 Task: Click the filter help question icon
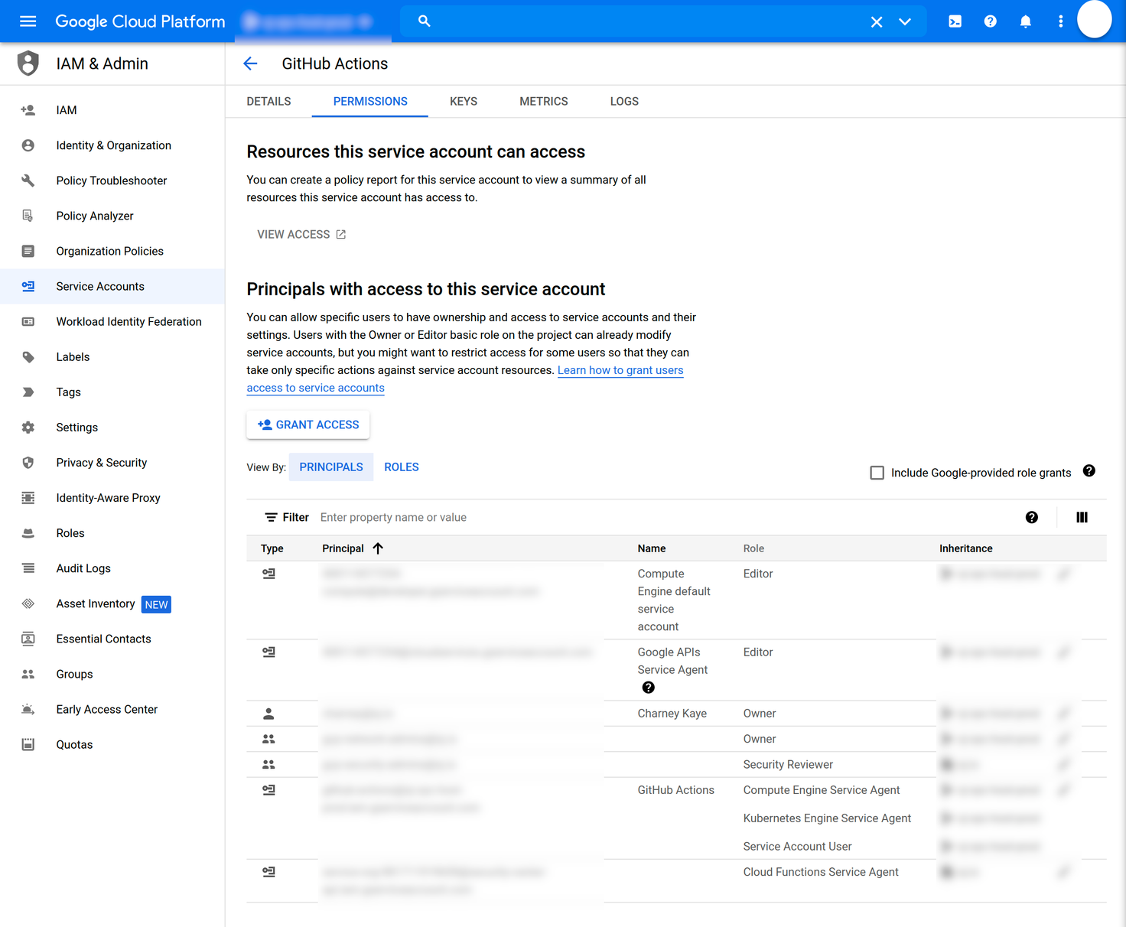pyautogui.click(x=1031, y=518)
